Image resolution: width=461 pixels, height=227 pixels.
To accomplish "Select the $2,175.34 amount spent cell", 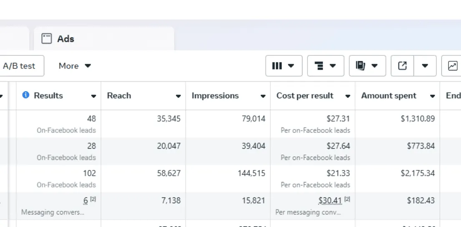I will pyautogui.click(x=397, y=178).
